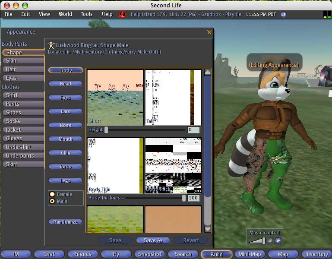The width and height of the screenshot is (332, 259).
Task: Select the Socks clothes tab
Action: point(23,121)
